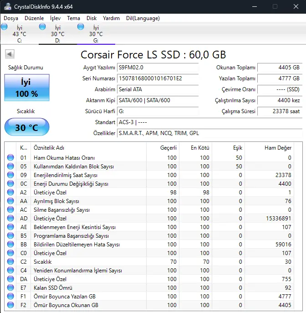Viewport: 306px width, 313px height.
Task: Click the Arabirim field Serial ATA
Action: coord(158,89)
